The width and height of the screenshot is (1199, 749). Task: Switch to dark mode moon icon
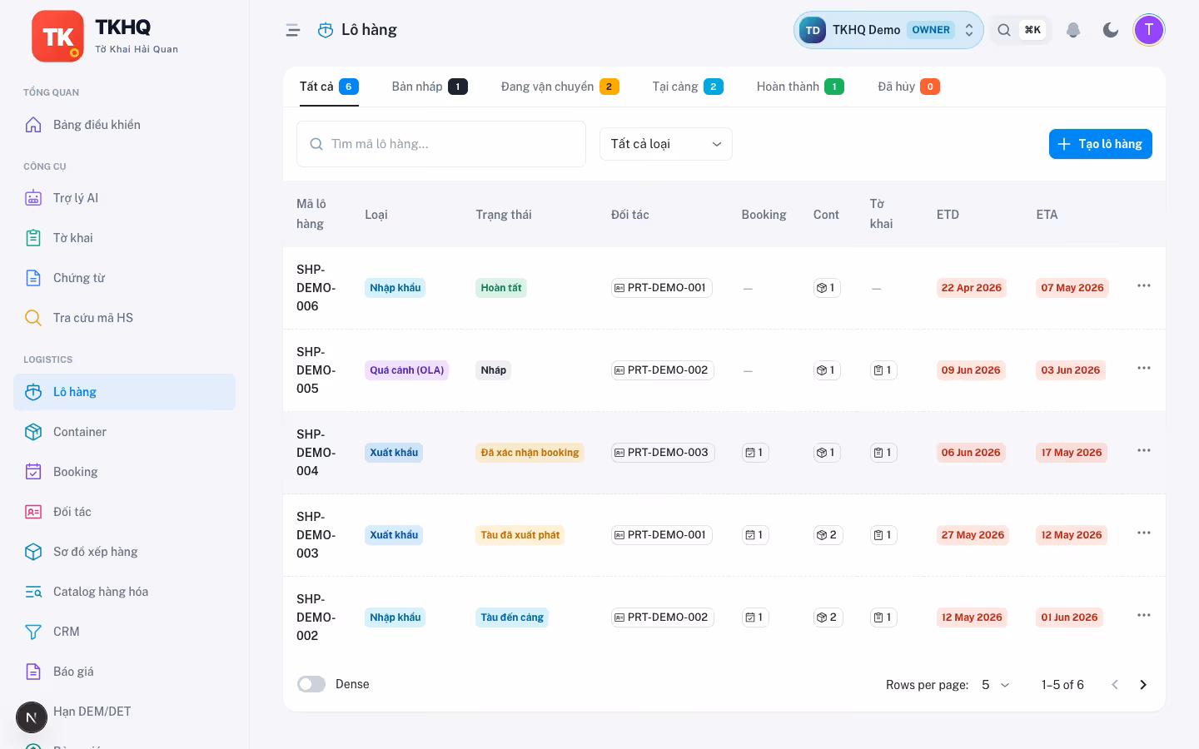1111,30
